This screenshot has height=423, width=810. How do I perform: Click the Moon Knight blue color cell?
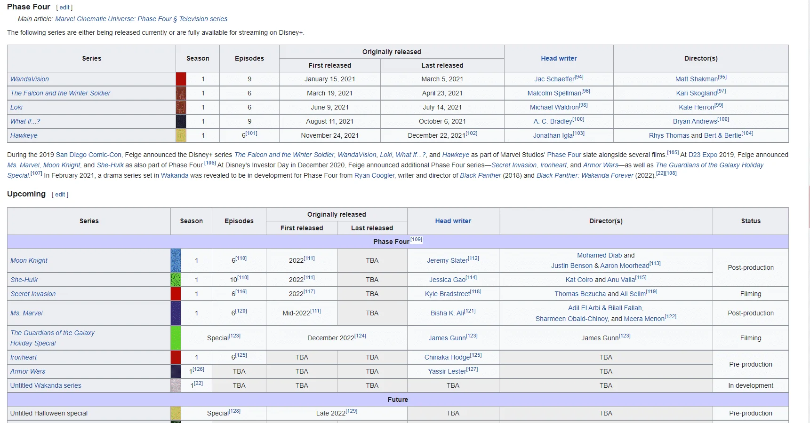pyautogui.click(x=176, y=260)
